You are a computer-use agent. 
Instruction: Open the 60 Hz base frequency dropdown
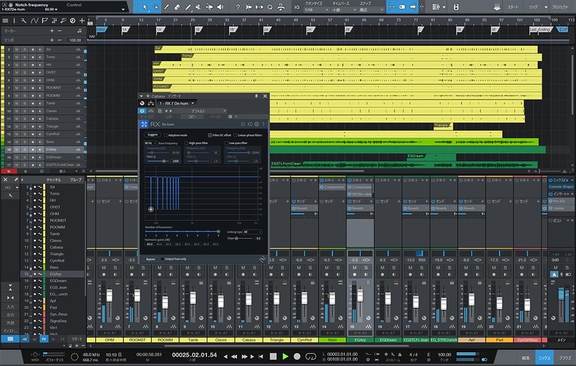point(149,143)
